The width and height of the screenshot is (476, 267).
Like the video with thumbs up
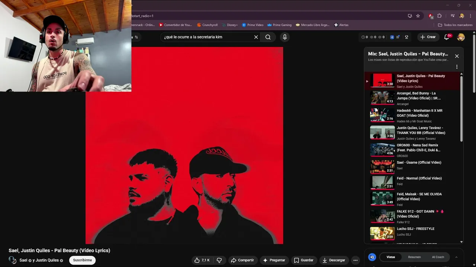click(x=202, y=260)
